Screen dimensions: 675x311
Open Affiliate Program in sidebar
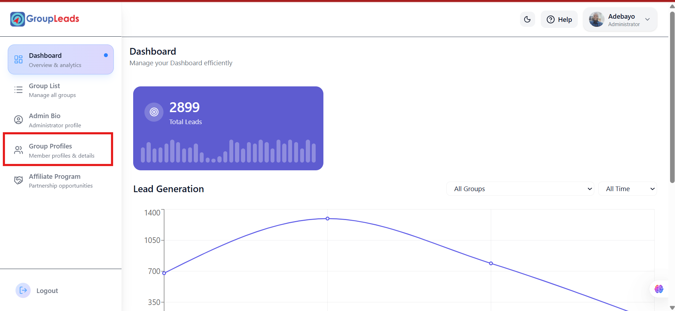point(61,181)
